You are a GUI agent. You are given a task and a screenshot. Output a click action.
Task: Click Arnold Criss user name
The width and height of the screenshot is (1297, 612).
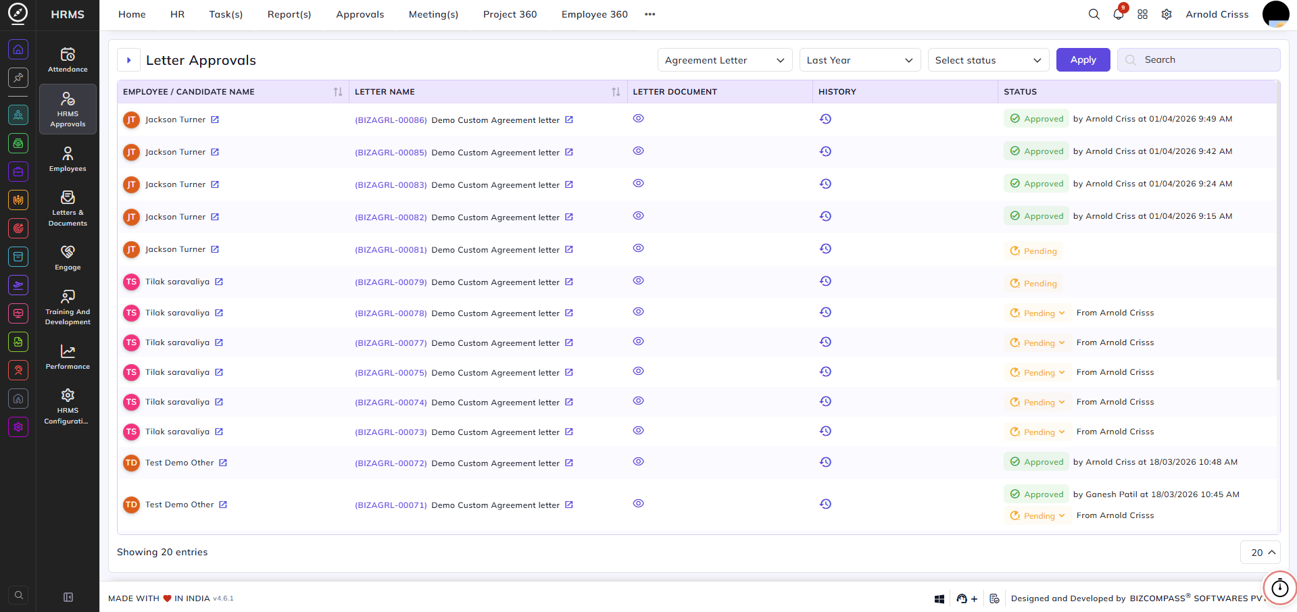[1217, 14]
